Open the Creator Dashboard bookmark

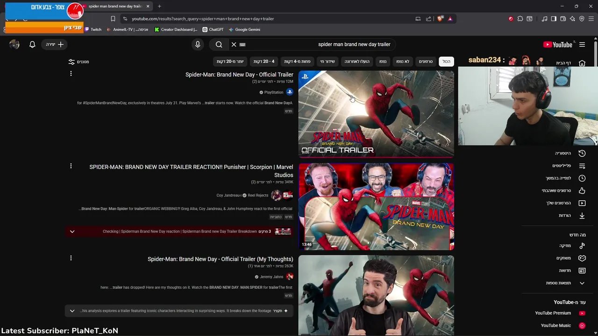[x=176, y=29]
